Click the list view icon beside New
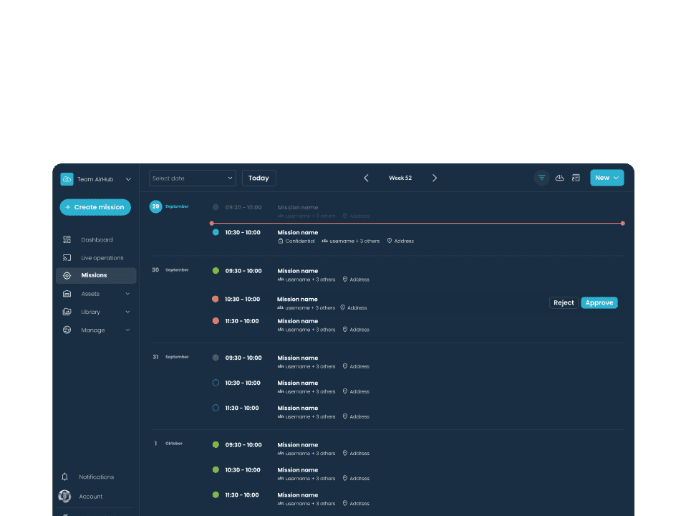Viewport: 686px width, 516px height. [576, 178]
